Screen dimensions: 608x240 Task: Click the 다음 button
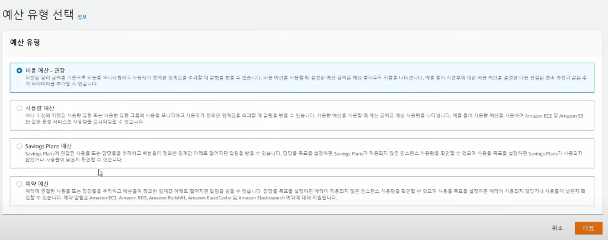588,228
